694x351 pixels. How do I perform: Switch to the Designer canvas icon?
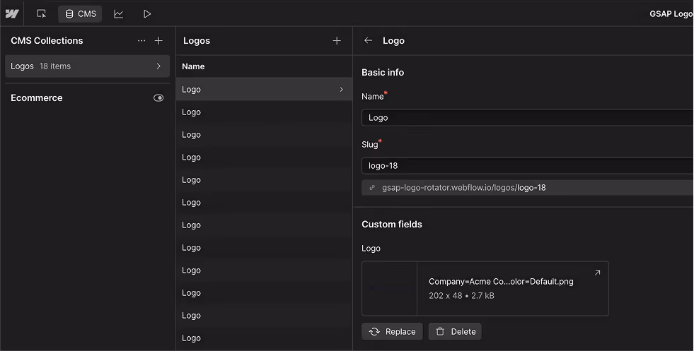tap(41, 13)
